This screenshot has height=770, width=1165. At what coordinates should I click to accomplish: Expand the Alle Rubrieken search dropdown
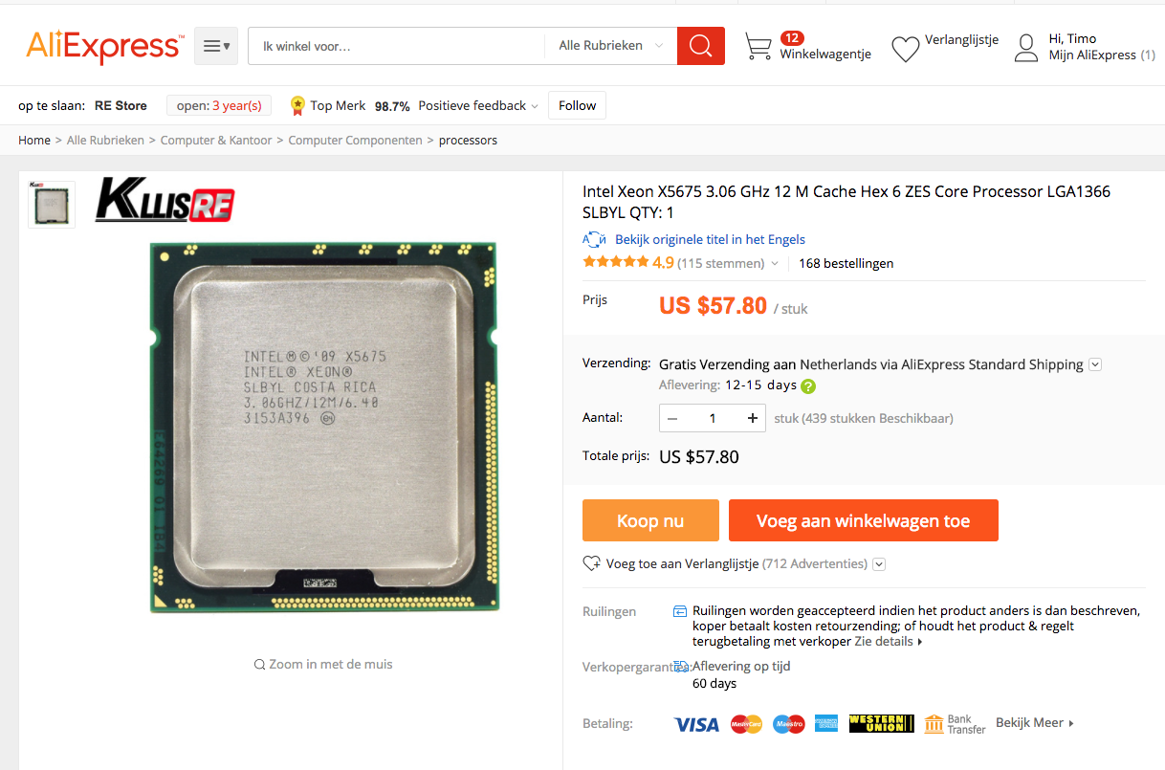(611, 46)
